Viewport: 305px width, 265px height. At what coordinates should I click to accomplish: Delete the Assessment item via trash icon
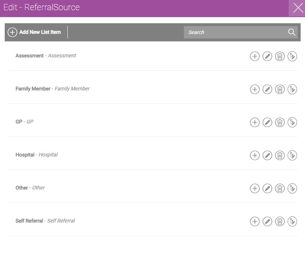(280, 56)
